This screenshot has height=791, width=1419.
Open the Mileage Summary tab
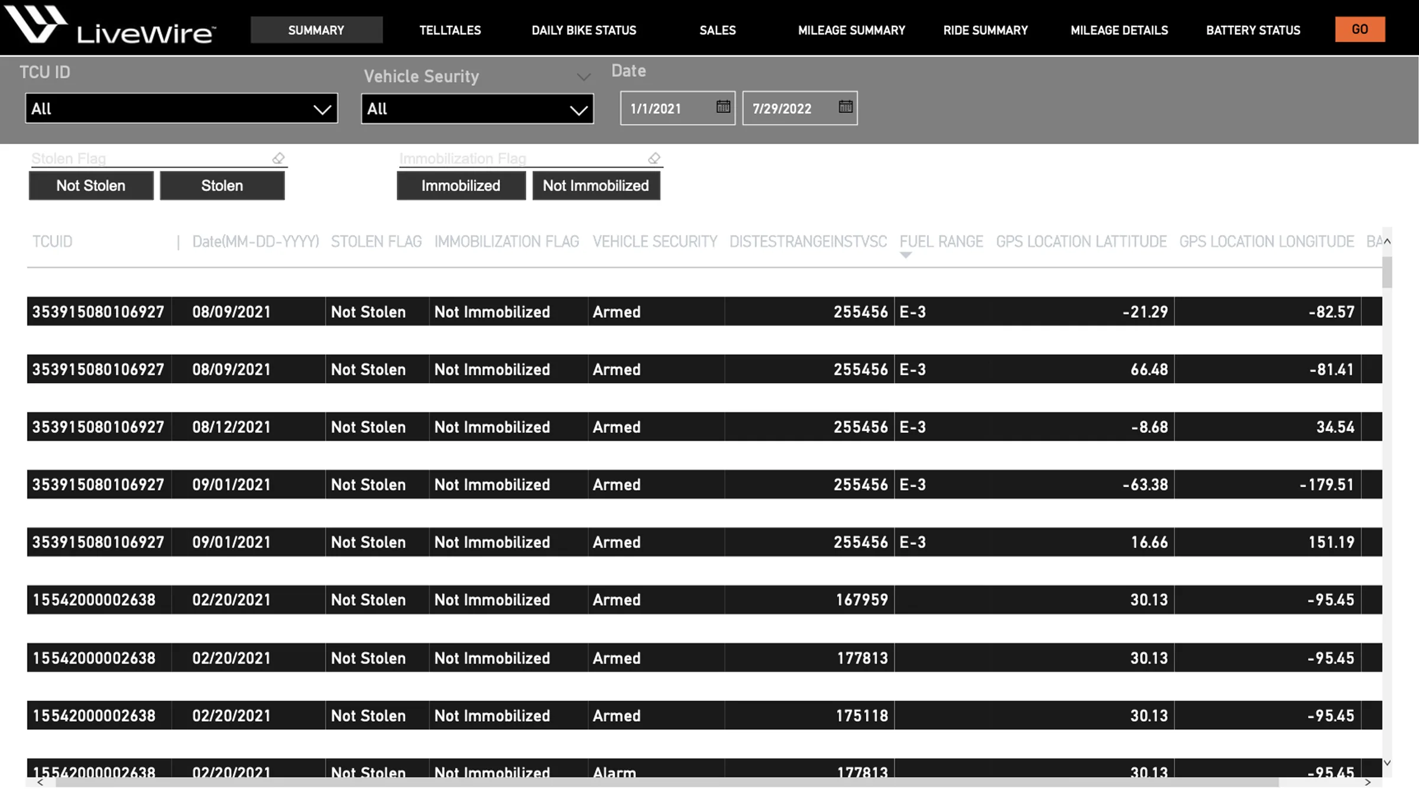851,30
